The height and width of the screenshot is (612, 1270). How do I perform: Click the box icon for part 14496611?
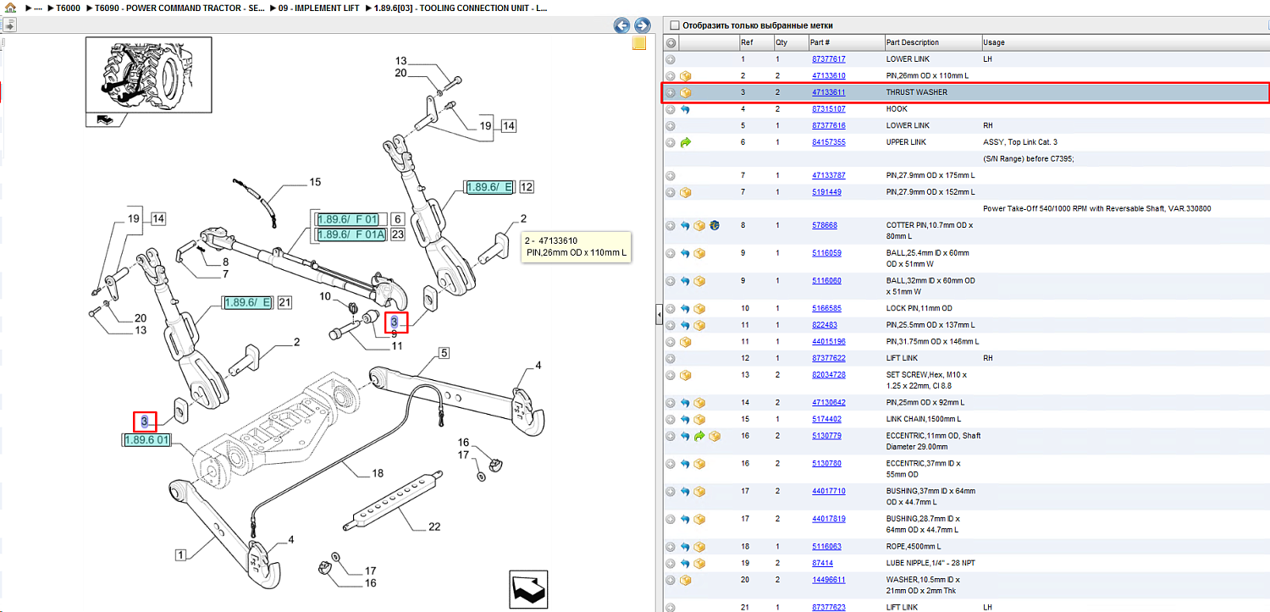(x=686, y=580)
